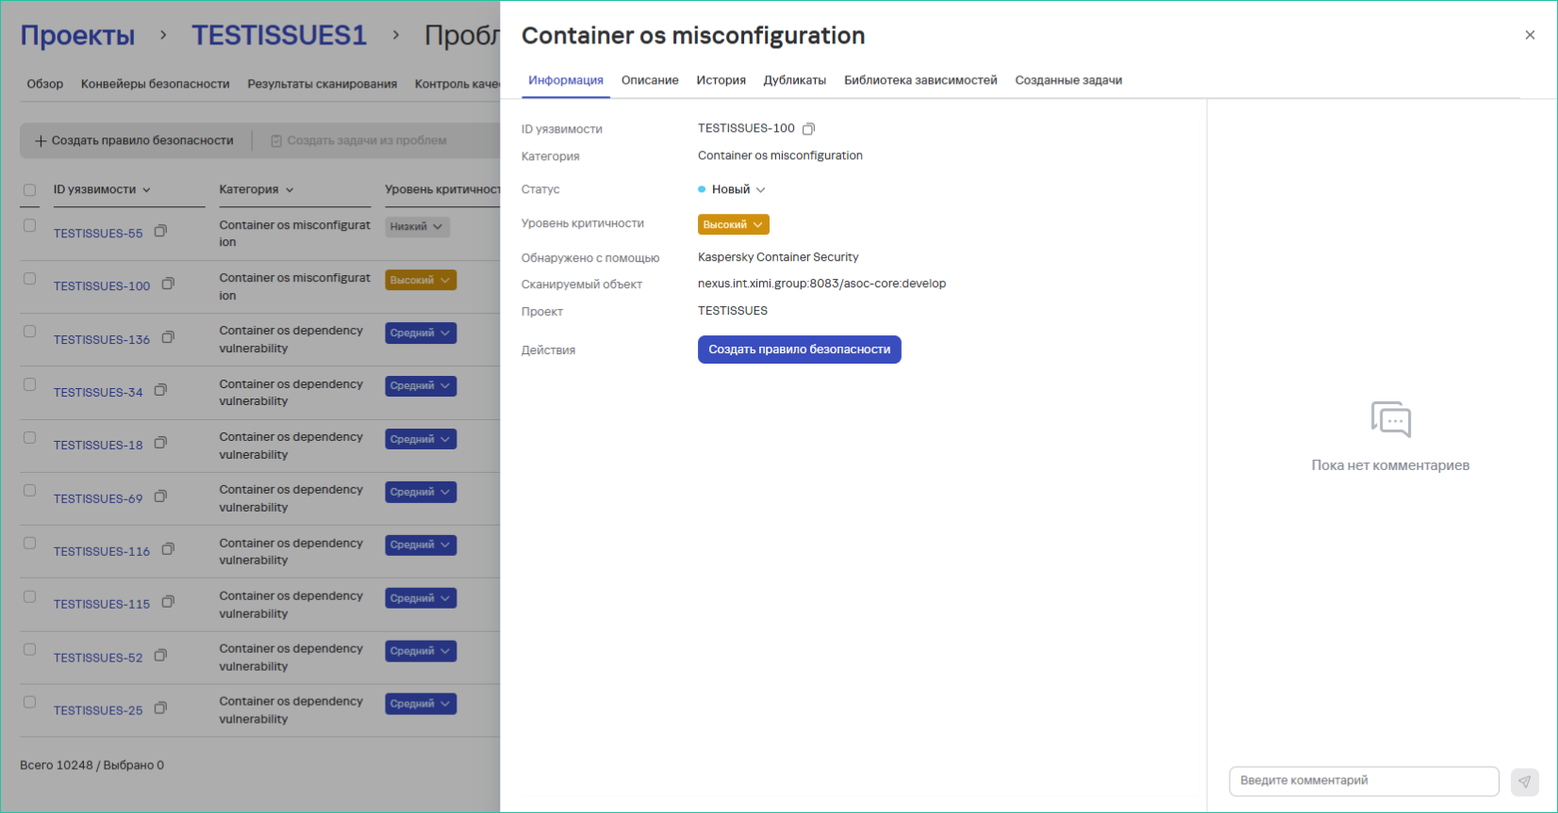
Task: Open Низкий severity dropdown for TESTISSUES-55
Action: [x=417, y=227]
